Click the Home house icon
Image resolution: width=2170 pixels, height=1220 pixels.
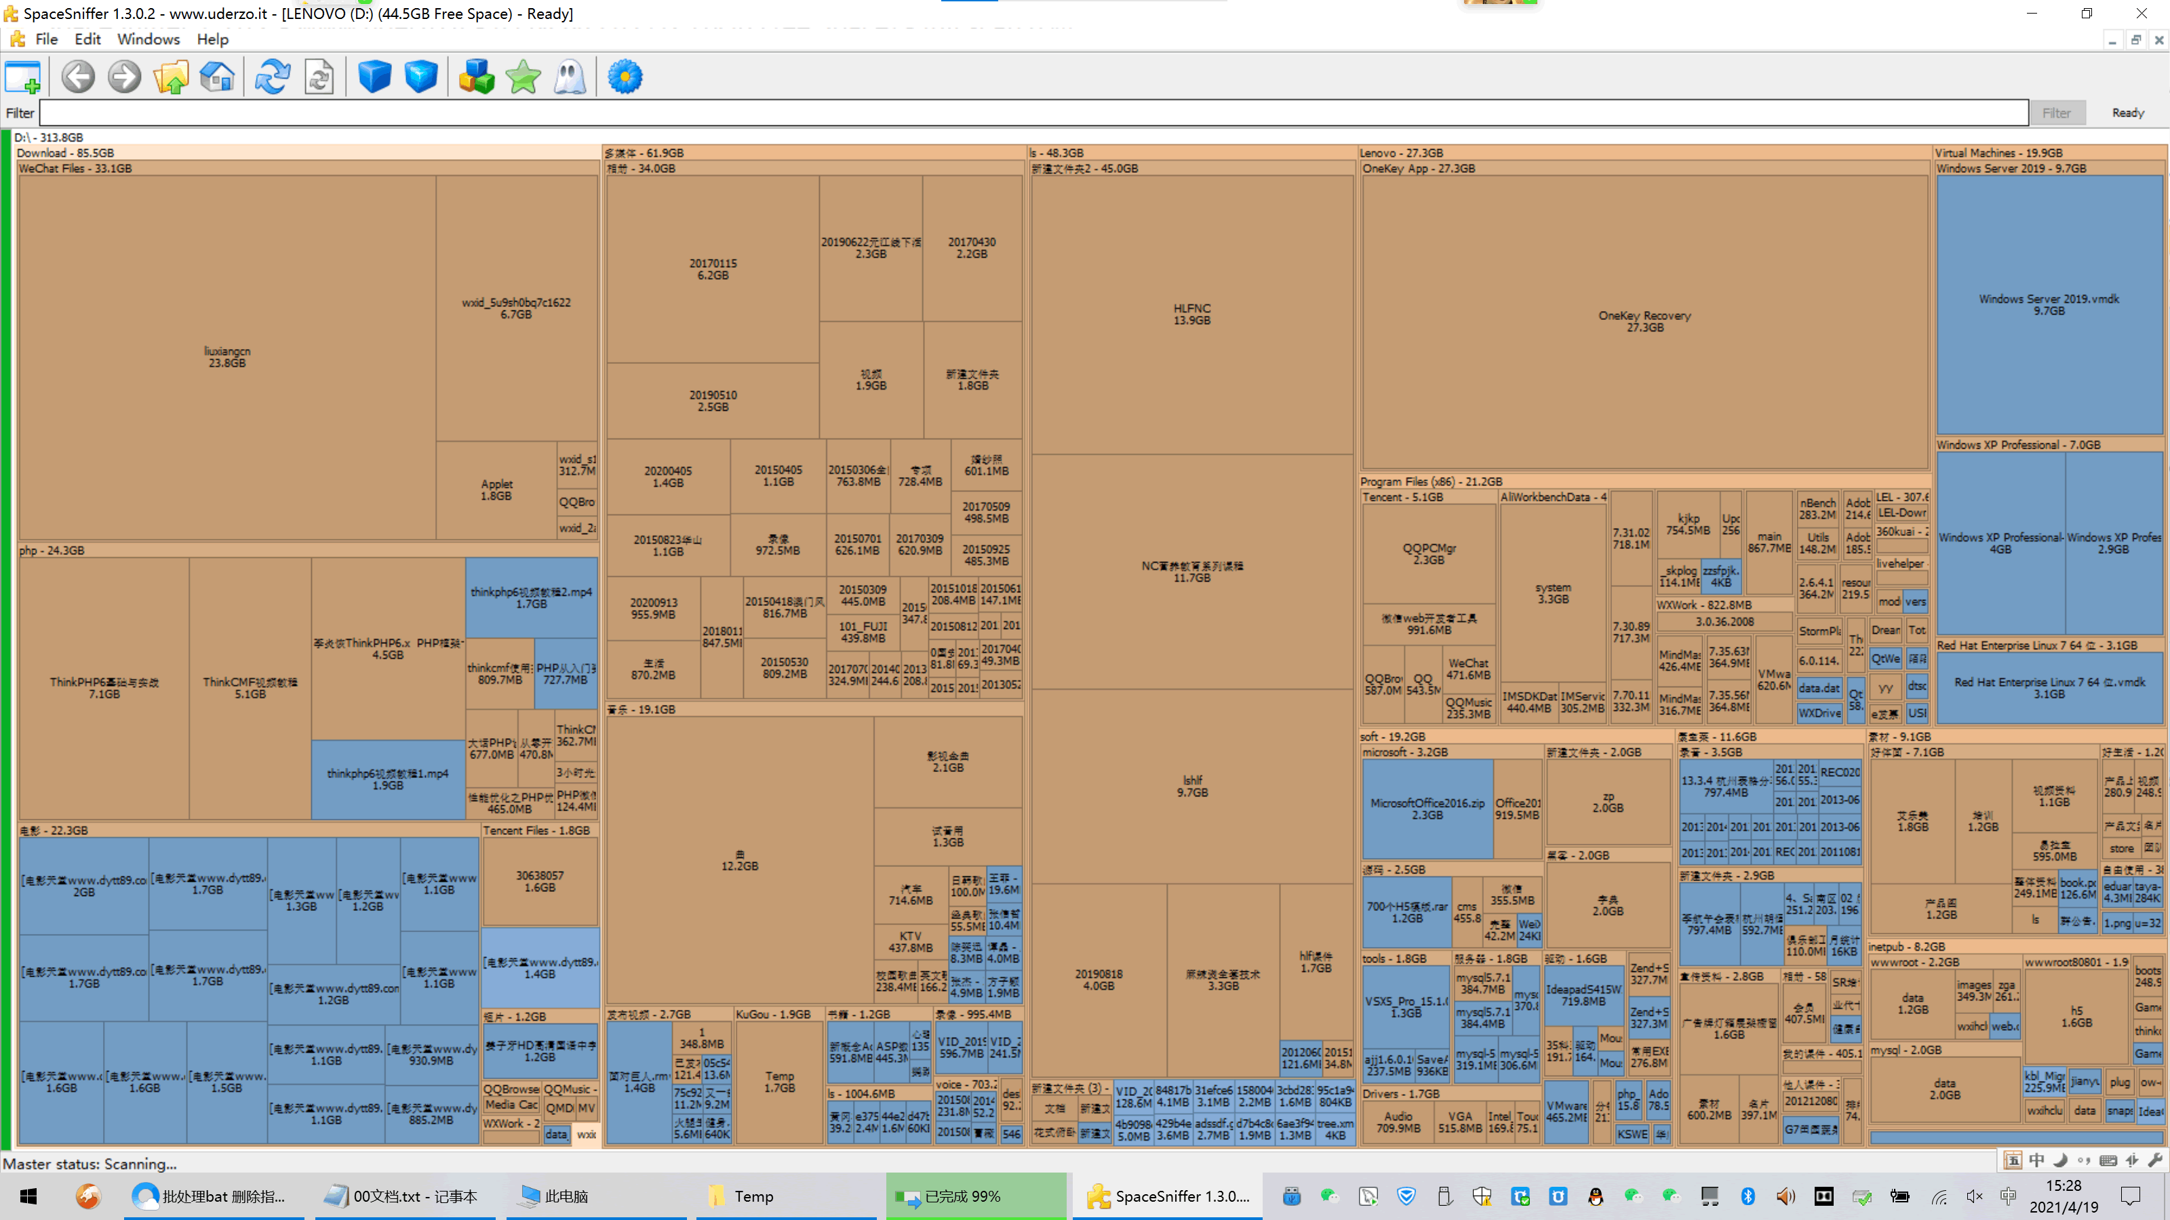click(x=217, y=77)
